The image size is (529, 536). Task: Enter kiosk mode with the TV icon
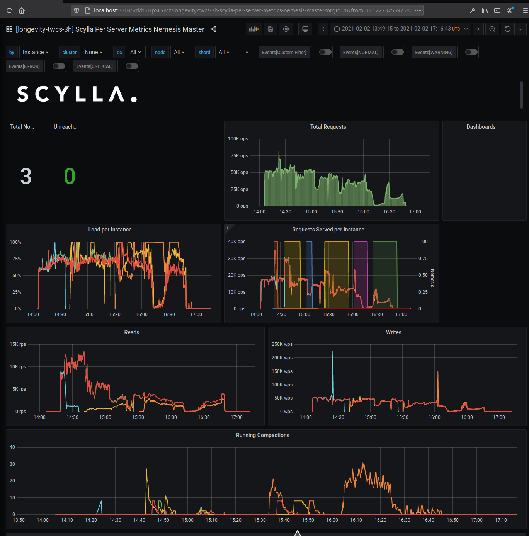tap(305, 29)
